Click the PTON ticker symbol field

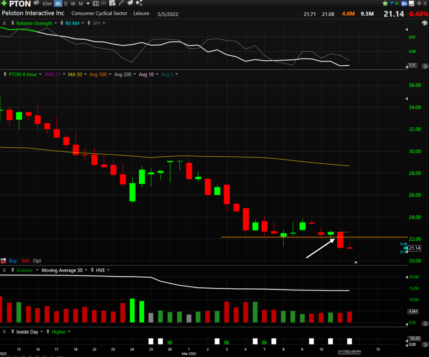pyautogui.click(x=20, y=4)
